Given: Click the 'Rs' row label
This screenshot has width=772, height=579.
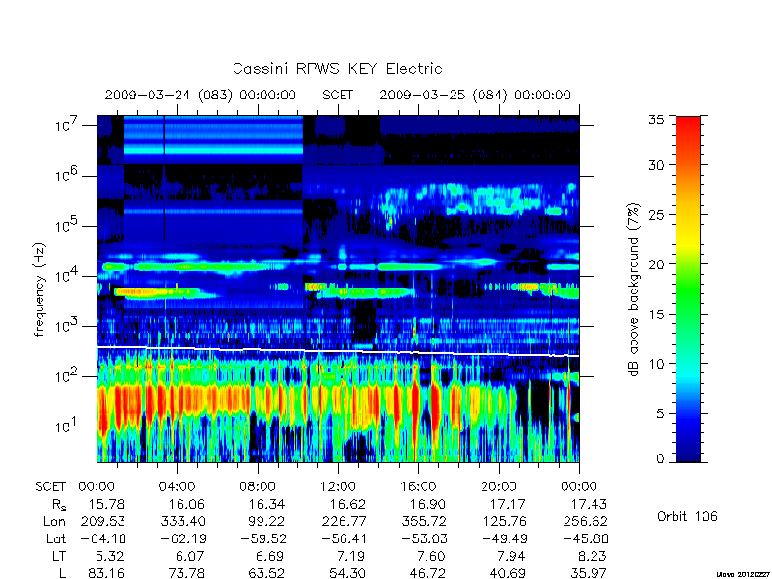Looking at the screenshot, I should (58, 505).
